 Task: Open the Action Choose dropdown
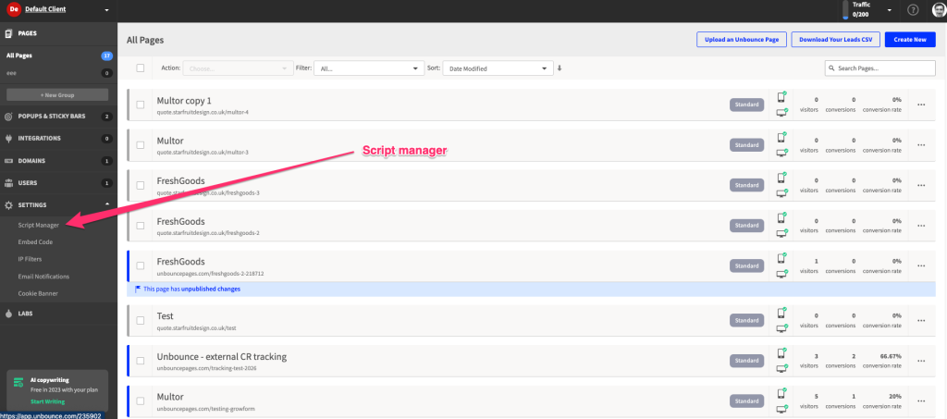point(238,68)
